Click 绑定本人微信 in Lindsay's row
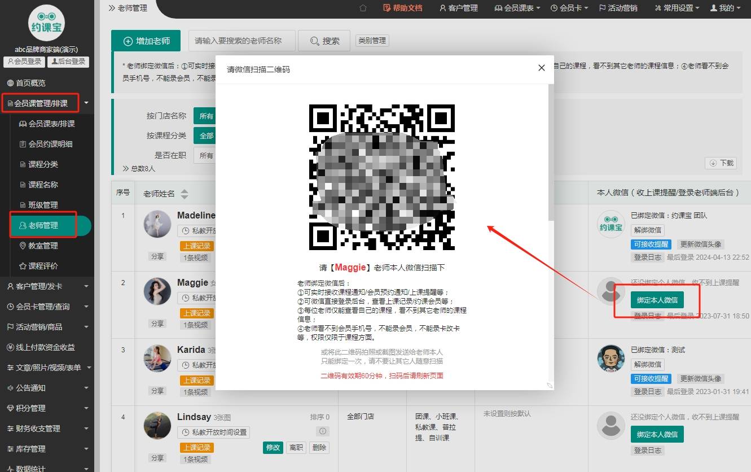The image size is (751, 472). [657, 434]
